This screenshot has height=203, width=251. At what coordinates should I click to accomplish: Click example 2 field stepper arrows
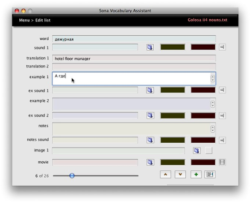[x=212, y=104]
